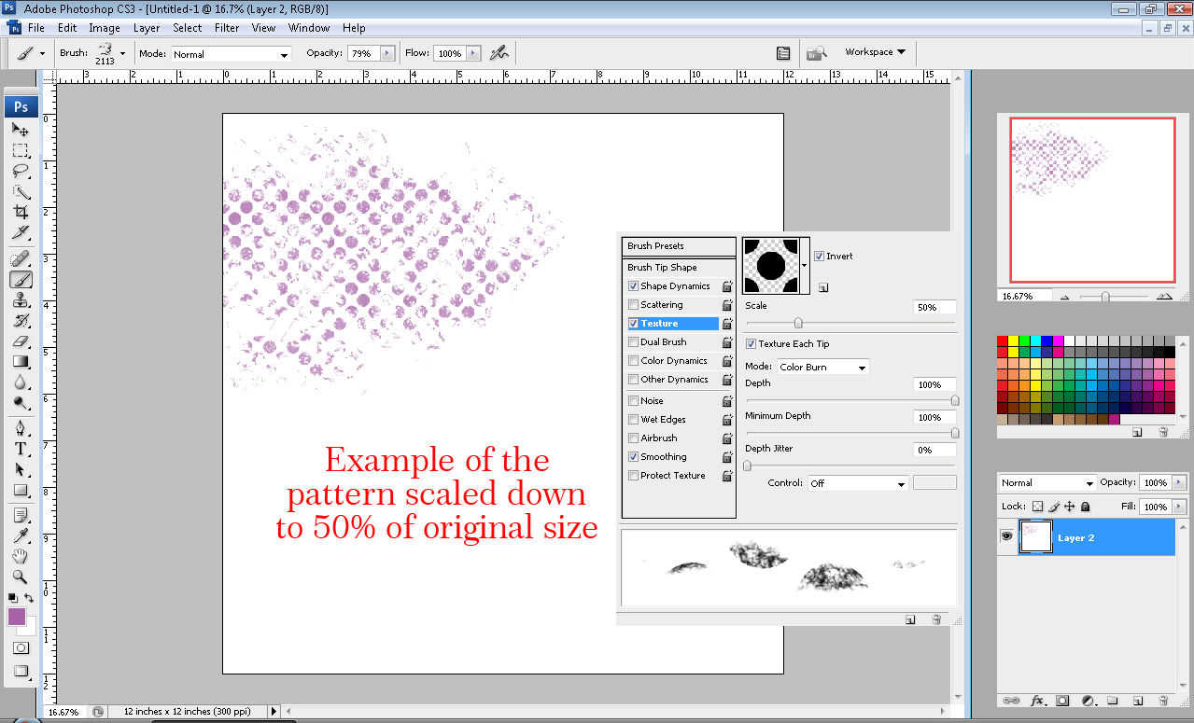Image resolution: width=1194 pixels, height=723 pixels.
Task: Select the Hand tool
Action: 21,556
